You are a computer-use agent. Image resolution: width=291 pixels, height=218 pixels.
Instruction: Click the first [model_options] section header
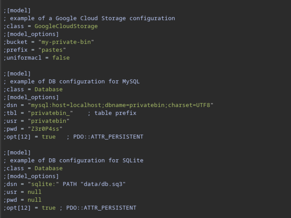click(x=31, y=34)
